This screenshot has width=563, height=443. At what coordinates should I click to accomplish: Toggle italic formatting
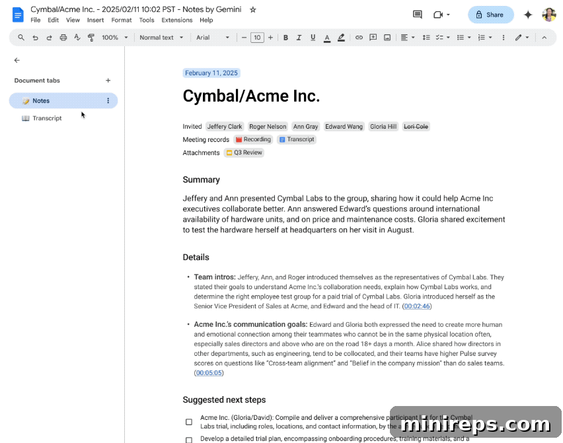click(x=299, y=38)
